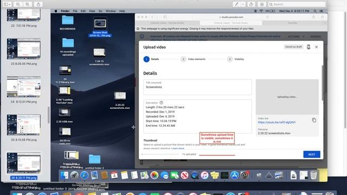The width and height of the screenshot is (347, 195).
Task: Click Safari's back navigation arrow
Action: pos(152,17)
